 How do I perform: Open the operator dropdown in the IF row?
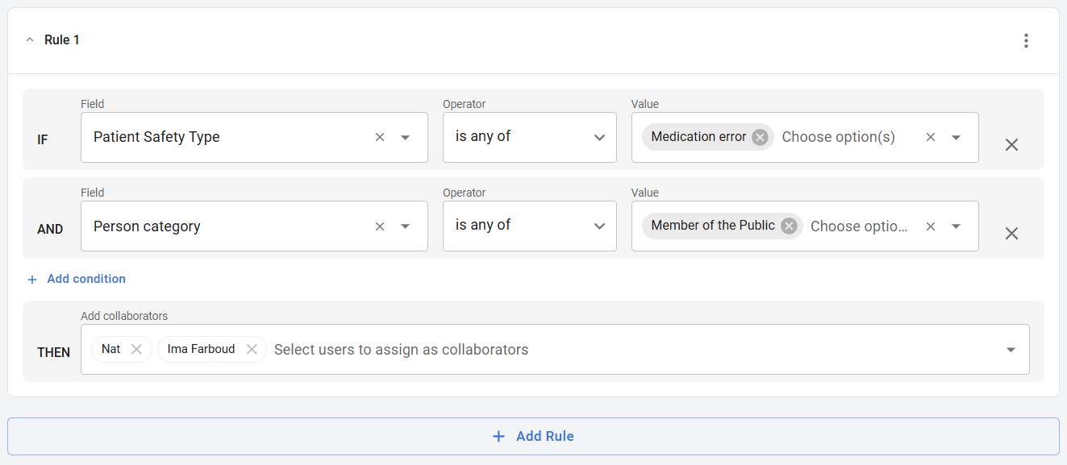pos(599,137)
